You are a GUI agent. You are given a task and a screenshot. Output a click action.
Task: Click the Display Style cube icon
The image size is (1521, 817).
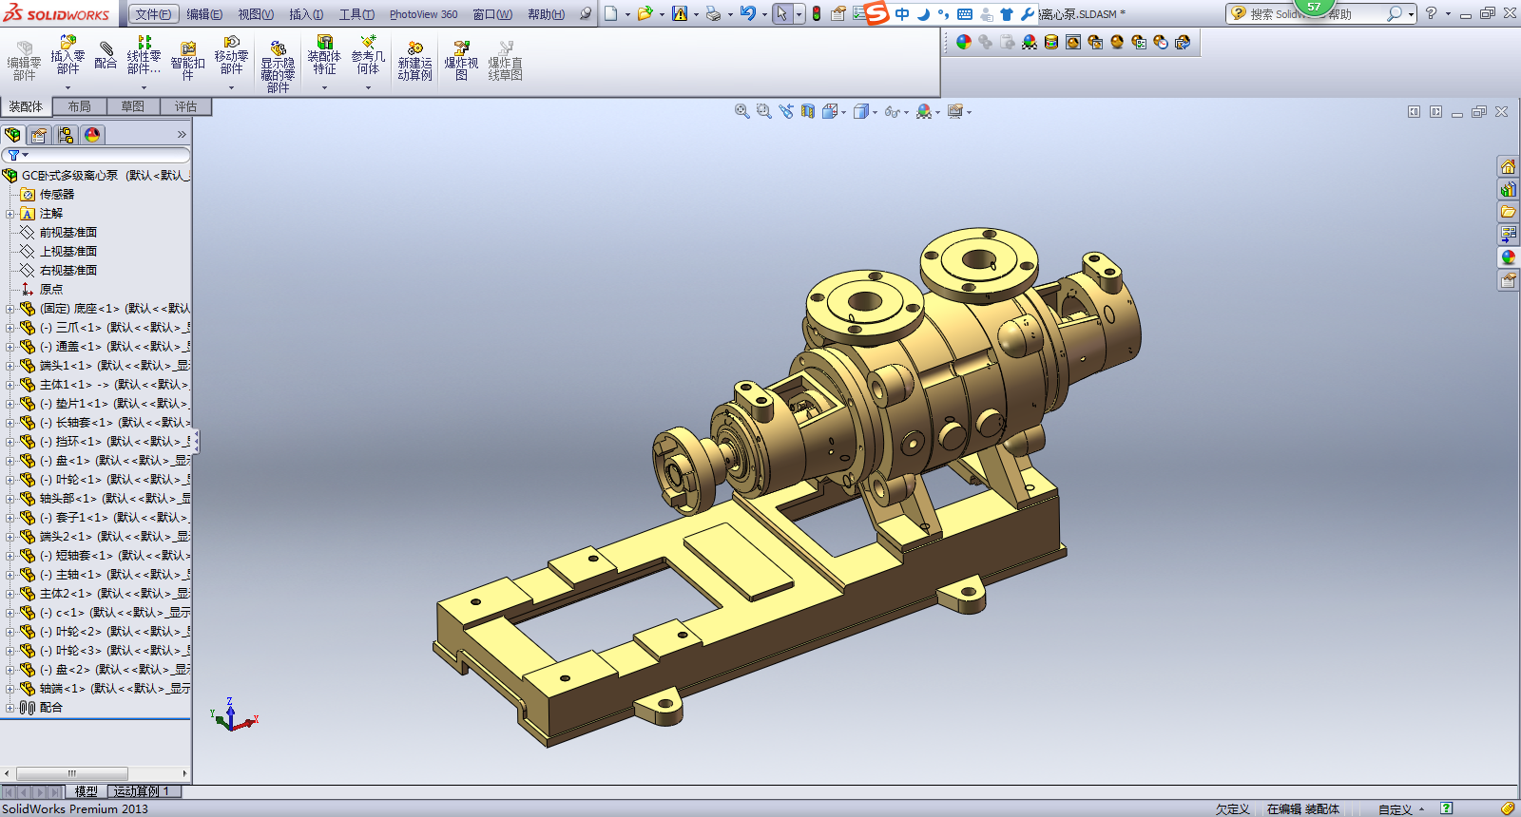click(x=860, y=112)
